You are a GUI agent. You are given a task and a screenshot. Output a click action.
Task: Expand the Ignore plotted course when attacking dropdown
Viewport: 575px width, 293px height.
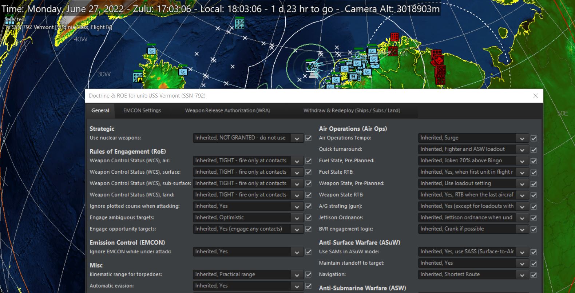click(x=248, y=206)
